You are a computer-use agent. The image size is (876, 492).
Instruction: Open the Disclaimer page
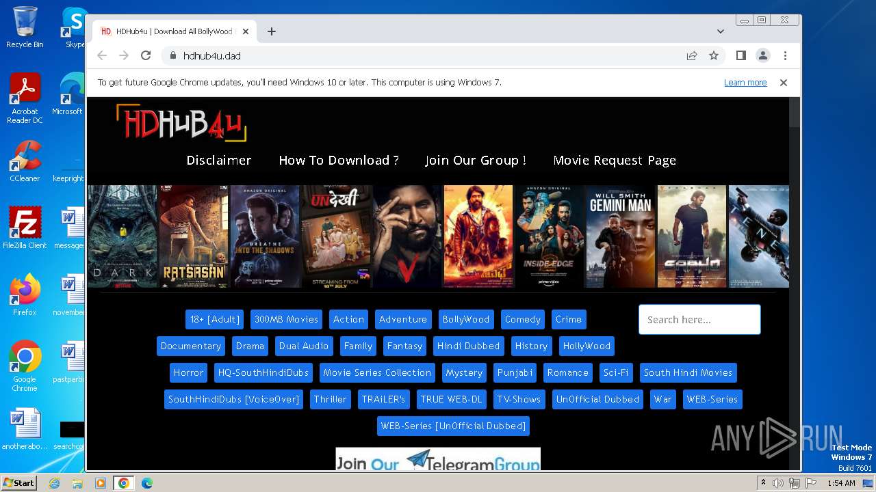pyautogui.click(x=219, y=161)
